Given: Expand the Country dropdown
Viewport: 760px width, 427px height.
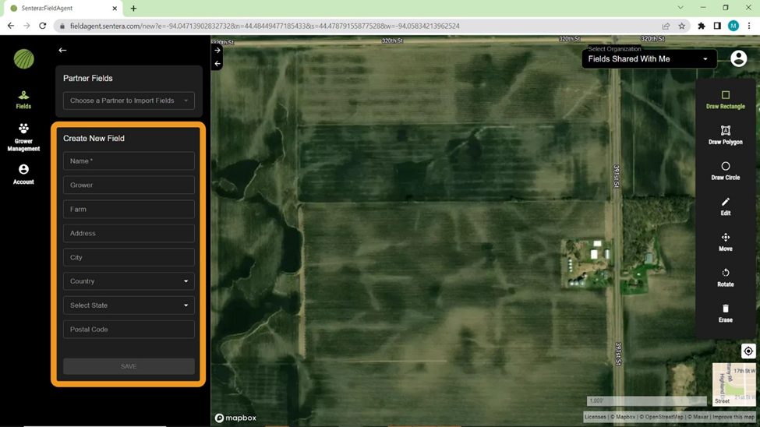Looking at the screenshot, I should tap(129, 281).
